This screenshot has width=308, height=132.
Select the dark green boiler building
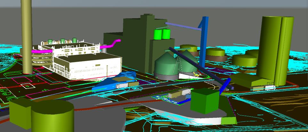pyautogui.click(x=134, y=42)
